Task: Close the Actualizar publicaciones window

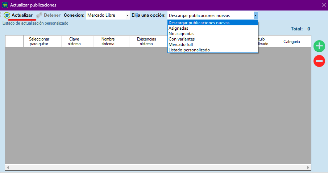Action: [x=324, y=5]
